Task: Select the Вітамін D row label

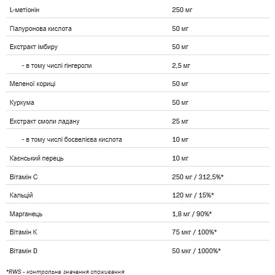Action: click(x=24, y=251)
